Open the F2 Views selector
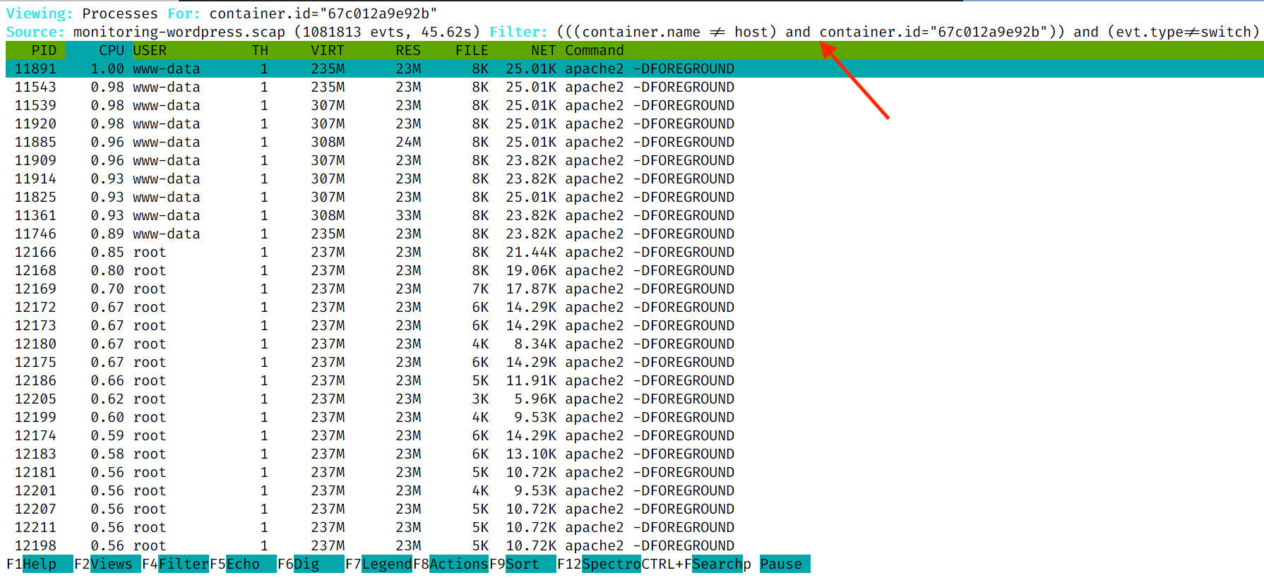This screenshot has width=1264, height=580. coord(107,564)
